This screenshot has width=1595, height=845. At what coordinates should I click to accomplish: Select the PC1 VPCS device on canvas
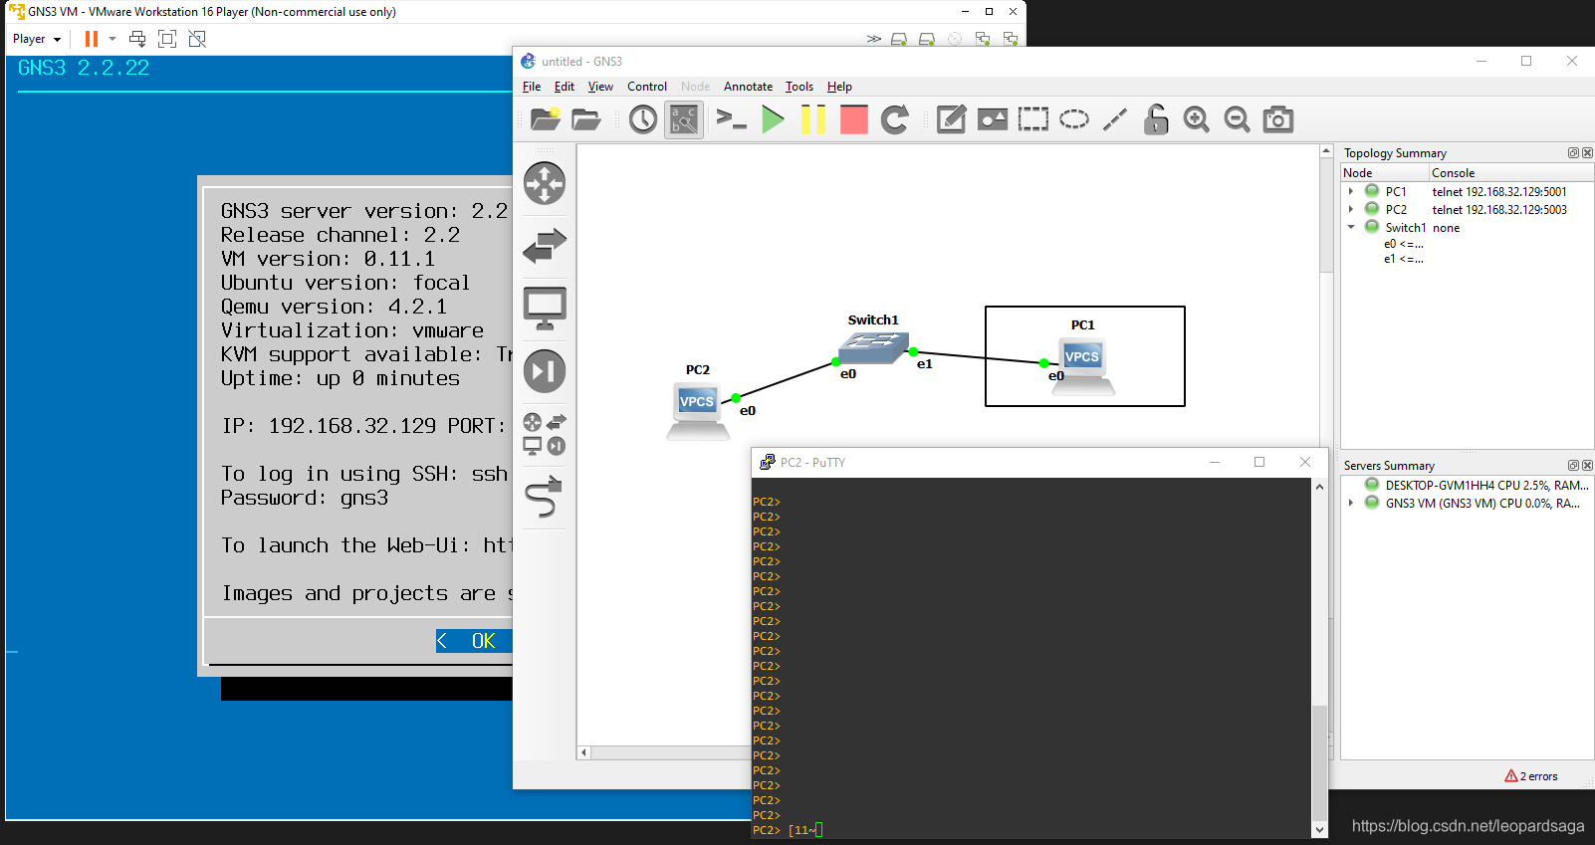point(1083,365)
